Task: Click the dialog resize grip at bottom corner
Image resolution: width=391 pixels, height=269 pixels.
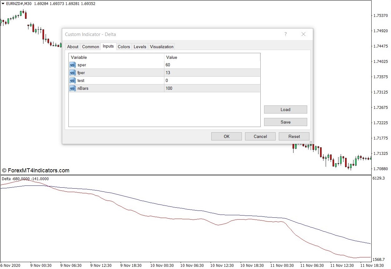Action: tap(311, 142)
